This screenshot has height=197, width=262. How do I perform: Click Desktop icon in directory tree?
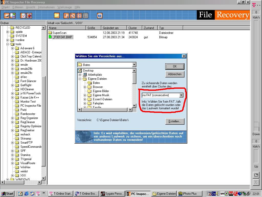(x=80, y=70)
